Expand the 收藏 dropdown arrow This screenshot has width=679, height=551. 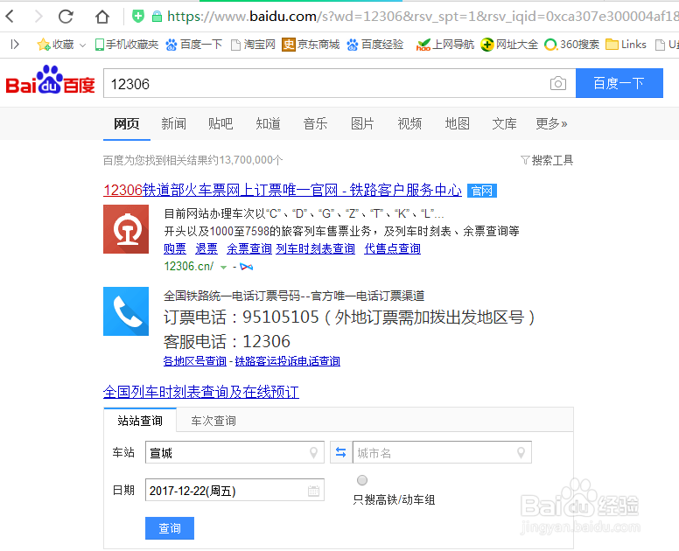tap(82, 45)
